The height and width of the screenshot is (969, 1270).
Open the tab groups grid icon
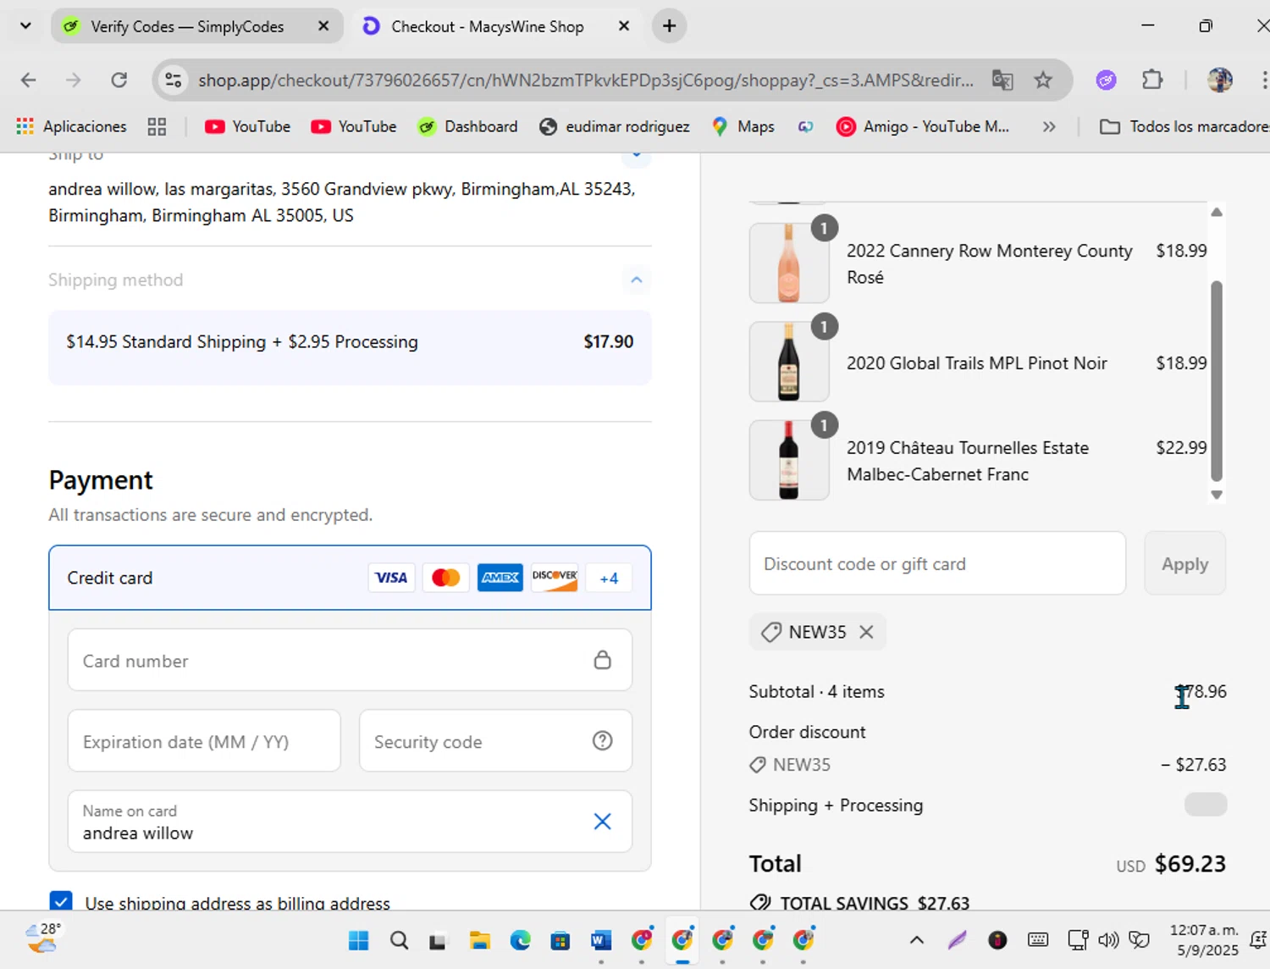point(157,126)
